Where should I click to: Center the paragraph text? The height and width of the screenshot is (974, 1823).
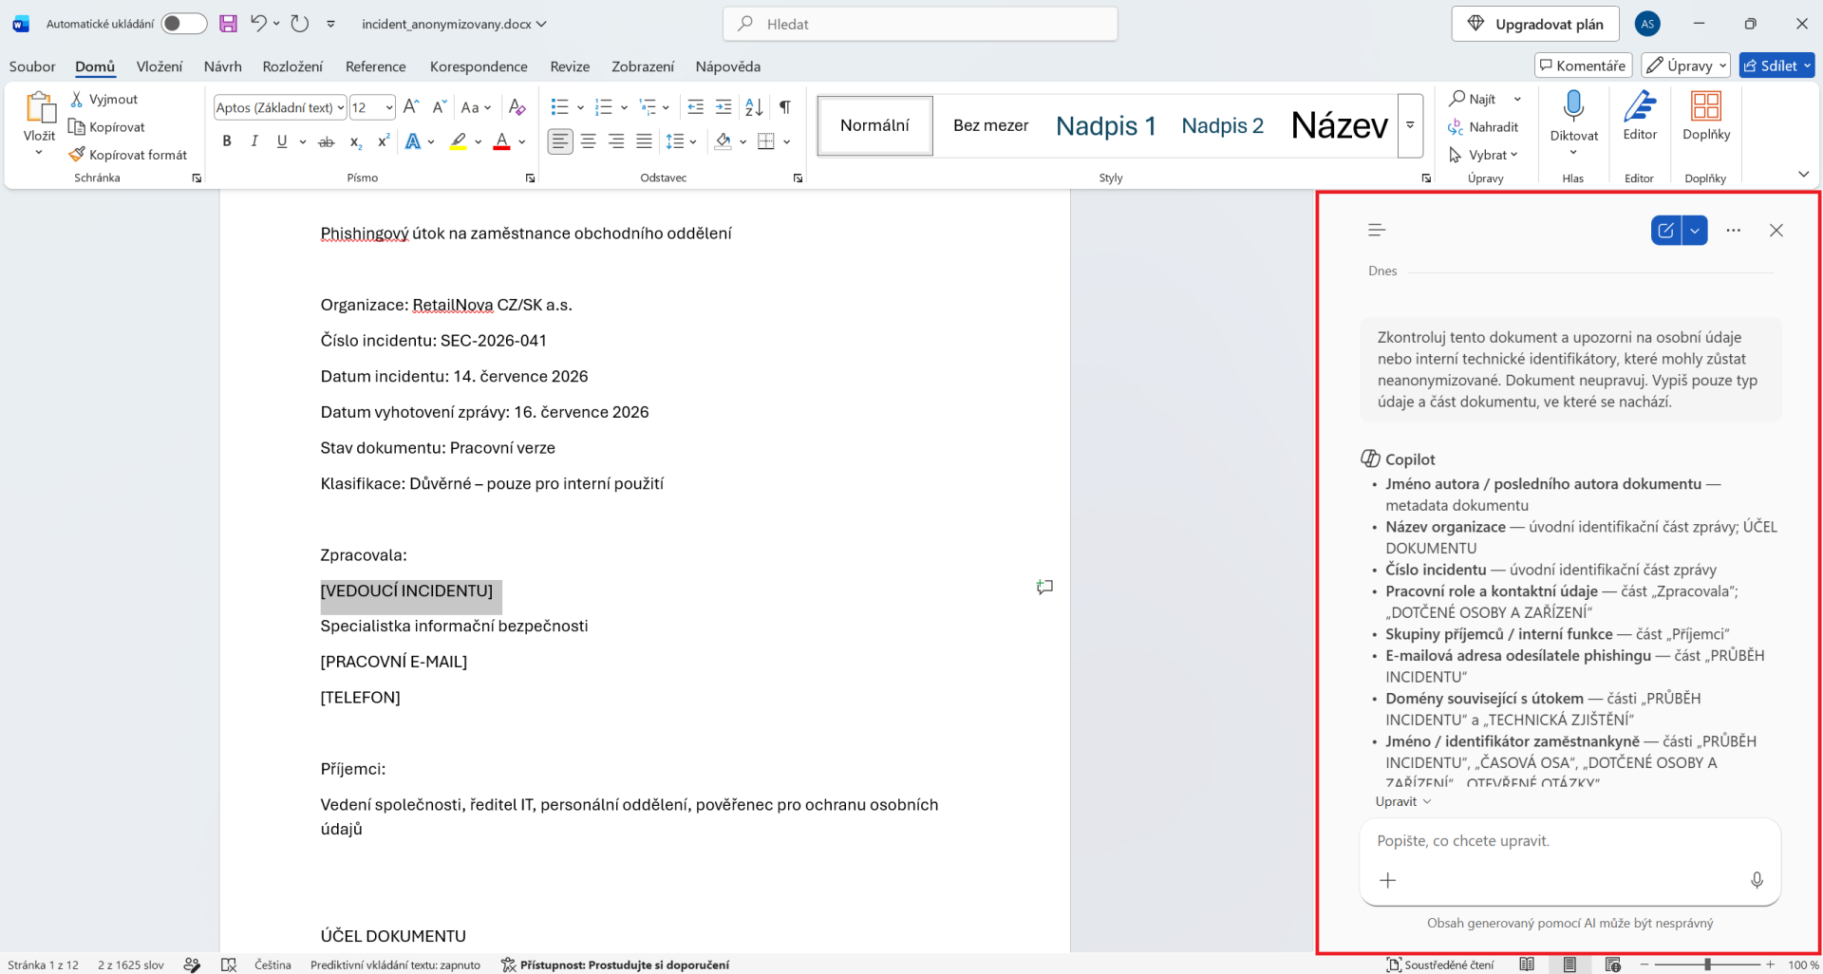(x=589, y=141)
